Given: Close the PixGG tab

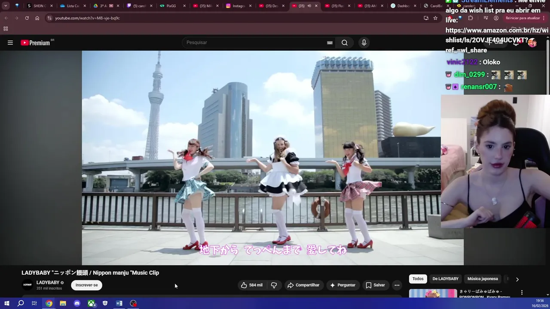Looking at the screenshot, I should point(184,6).
